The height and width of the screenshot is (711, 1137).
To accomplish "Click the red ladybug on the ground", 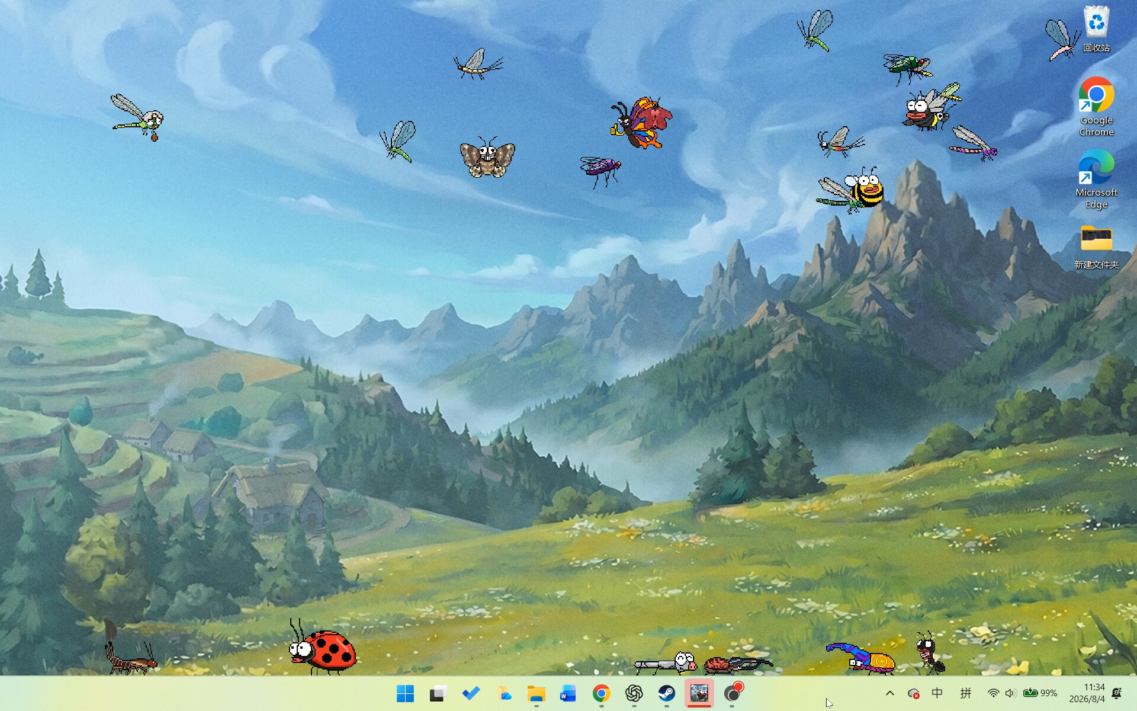I will 323,649.
